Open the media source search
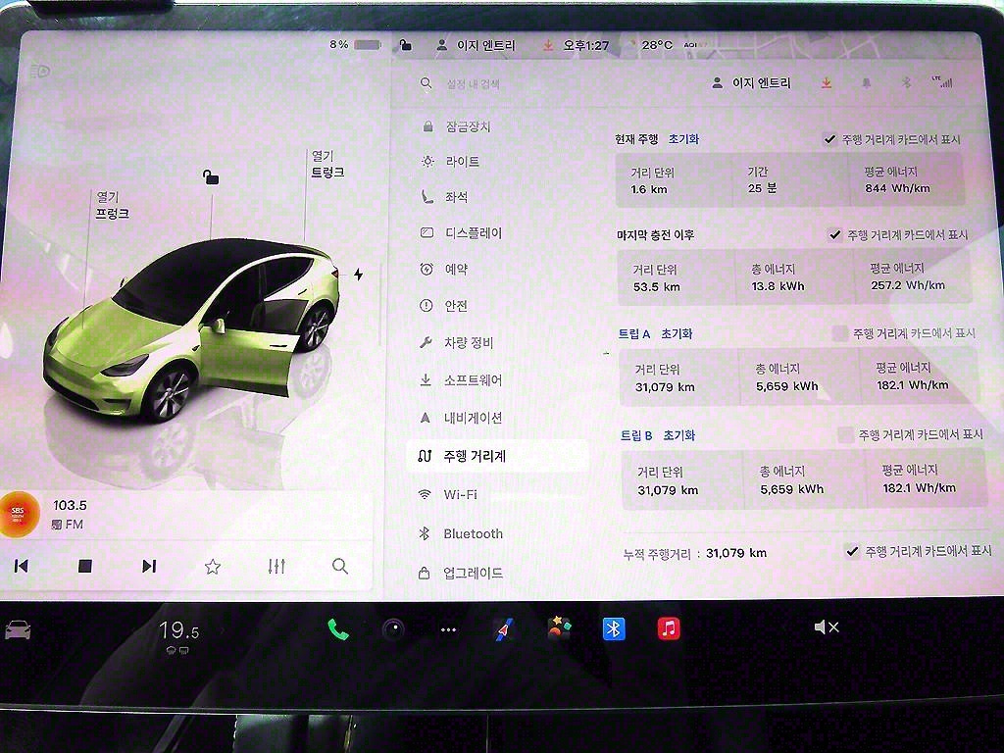Screen dimensions: 1004x753 coord(339,566)
